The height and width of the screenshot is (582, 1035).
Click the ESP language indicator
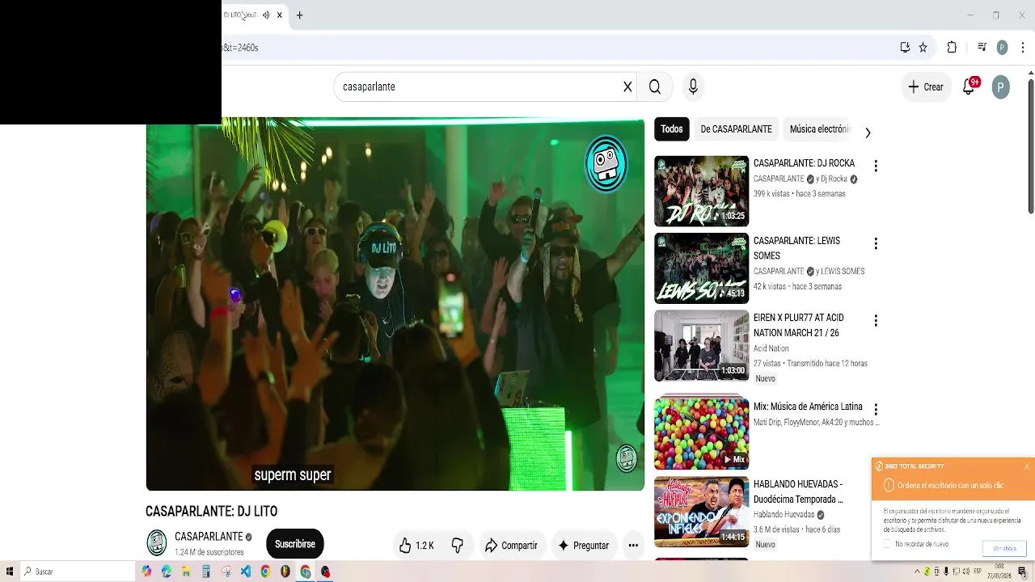[x=978, y=571]
